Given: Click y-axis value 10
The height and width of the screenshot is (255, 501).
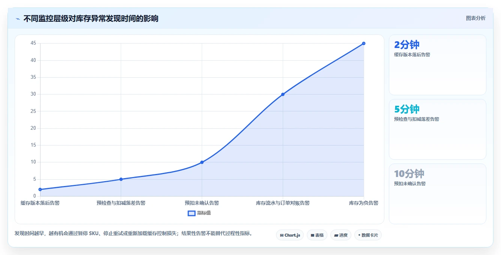Looking at the screenshot, I should (33, 162).
